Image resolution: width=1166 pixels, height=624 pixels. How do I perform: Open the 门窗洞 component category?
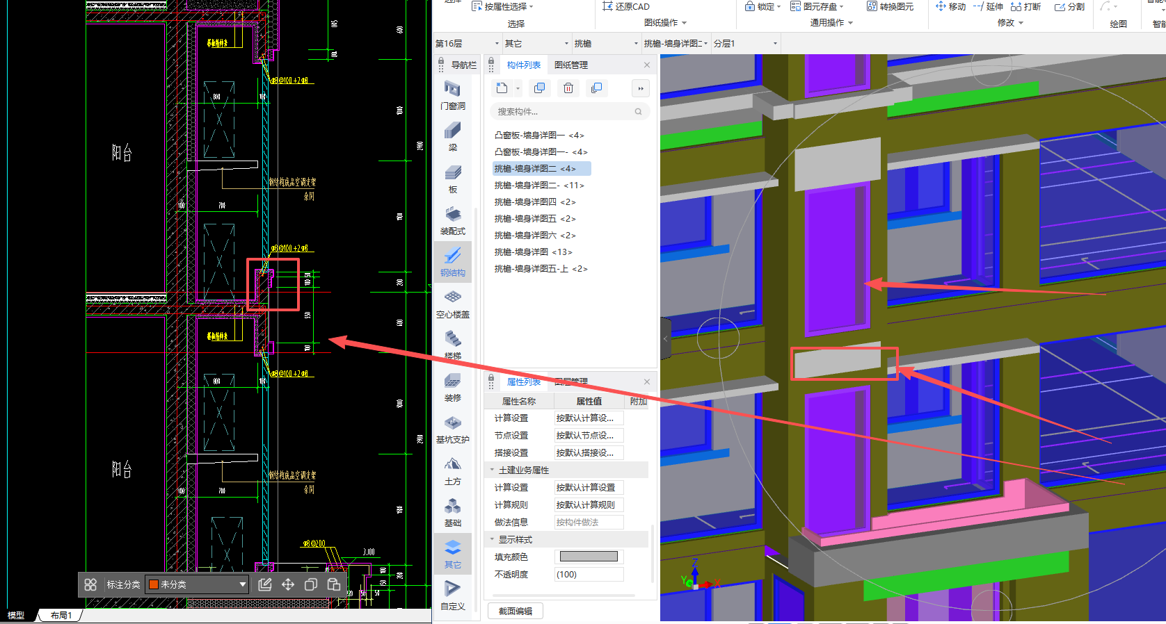click(452, 95)
